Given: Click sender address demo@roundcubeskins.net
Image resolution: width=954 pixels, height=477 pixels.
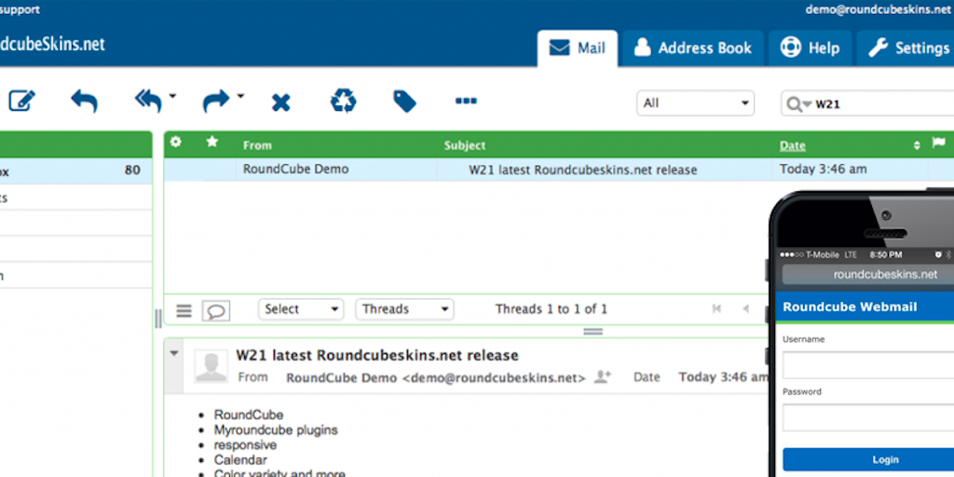Looking at the screenshot, I should pos(494,378).
